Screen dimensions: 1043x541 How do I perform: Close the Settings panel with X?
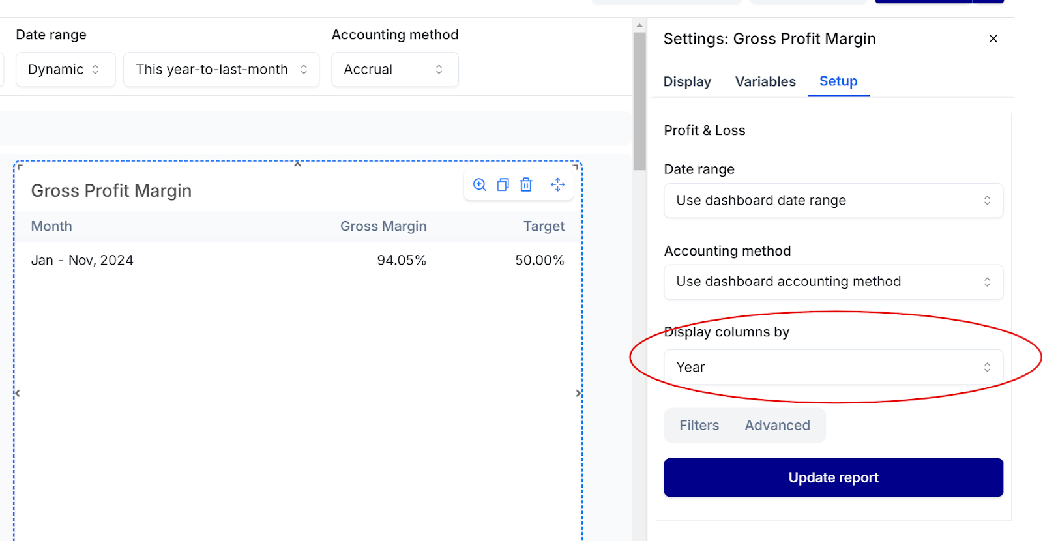click(x=993, y=38)
